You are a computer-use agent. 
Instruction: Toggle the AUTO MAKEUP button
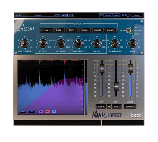click(130, 106)
